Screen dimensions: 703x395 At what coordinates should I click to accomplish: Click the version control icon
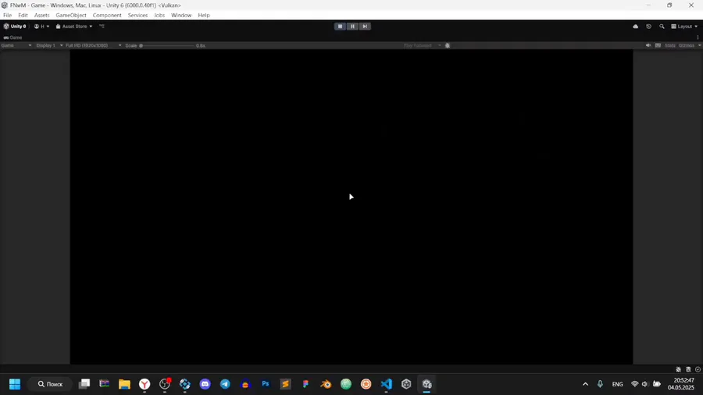point(102,27)
